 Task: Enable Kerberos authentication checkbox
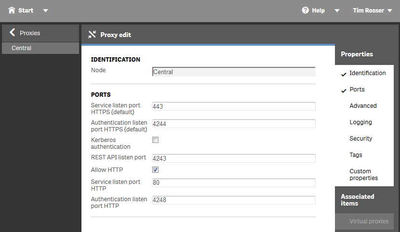155,140
